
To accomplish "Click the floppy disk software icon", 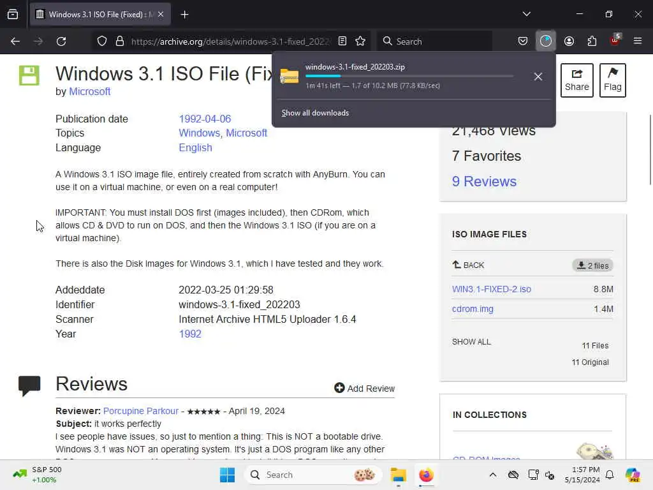I will coord(29,75).
